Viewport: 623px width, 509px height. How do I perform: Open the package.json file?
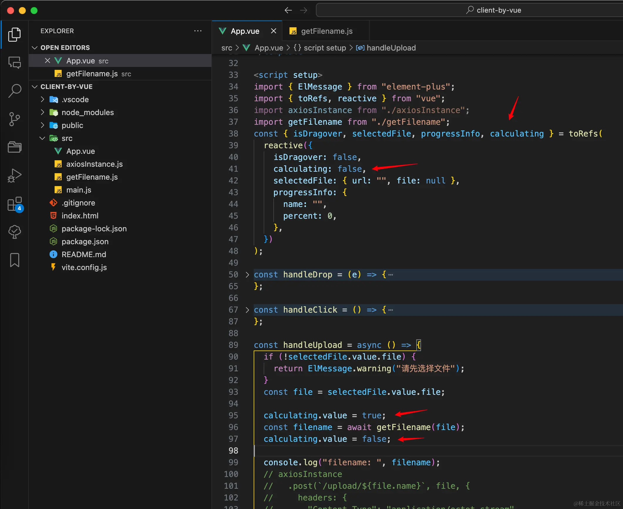pos(85,242)
